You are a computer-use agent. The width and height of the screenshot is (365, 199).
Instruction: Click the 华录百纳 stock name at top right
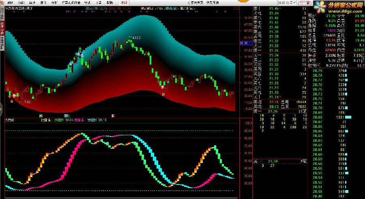point(212,3)
